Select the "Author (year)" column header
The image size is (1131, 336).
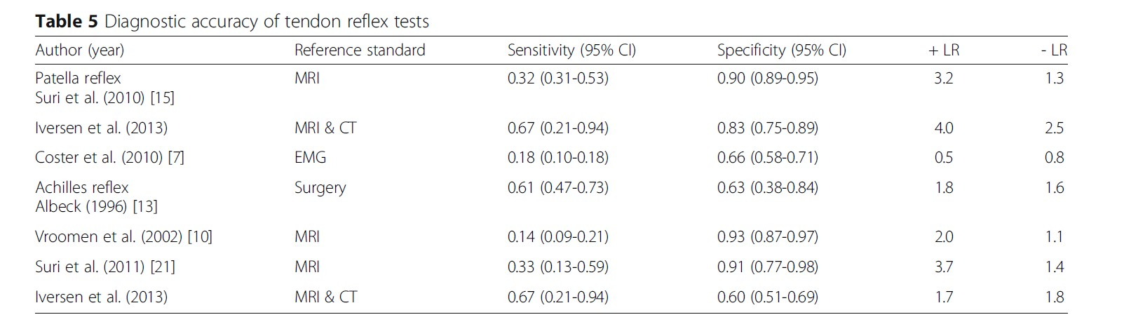tap(79, 51)
